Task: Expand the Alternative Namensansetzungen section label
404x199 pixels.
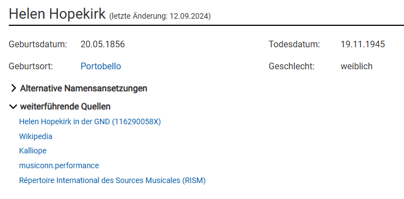Action: [x=84, y=89]
